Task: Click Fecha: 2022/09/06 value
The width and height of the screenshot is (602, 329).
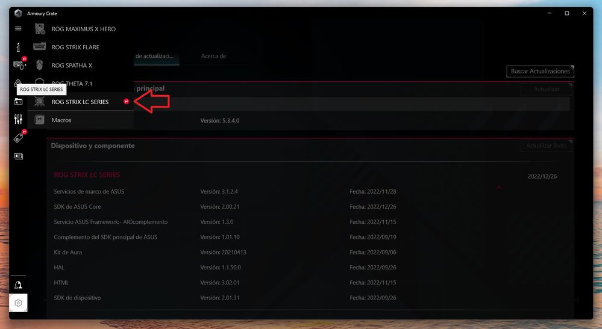Action: 373,253
